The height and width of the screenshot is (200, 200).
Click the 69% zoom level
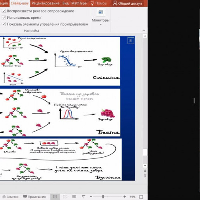(132, 197)
